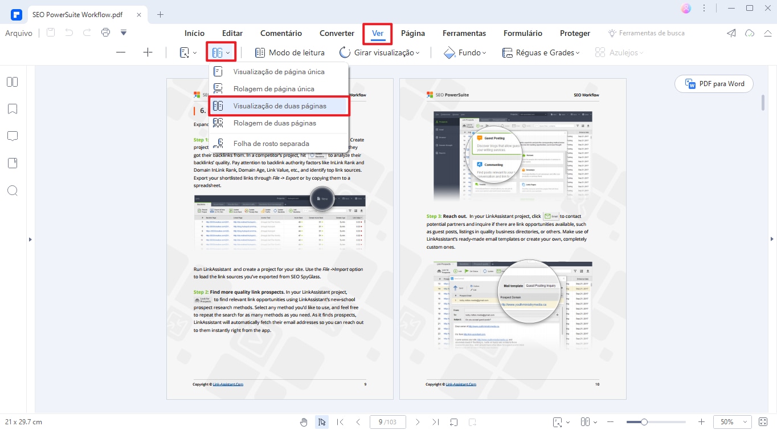Viewport: 777px width, 430px height.
Task: Open the page fit dropdown in the status bar
Action: pos(561,422)
